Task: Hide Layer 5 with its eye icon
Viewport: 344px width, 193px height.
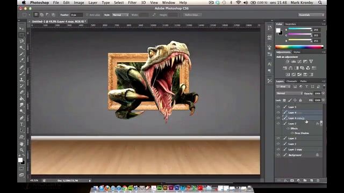Action: click(278, 107)
